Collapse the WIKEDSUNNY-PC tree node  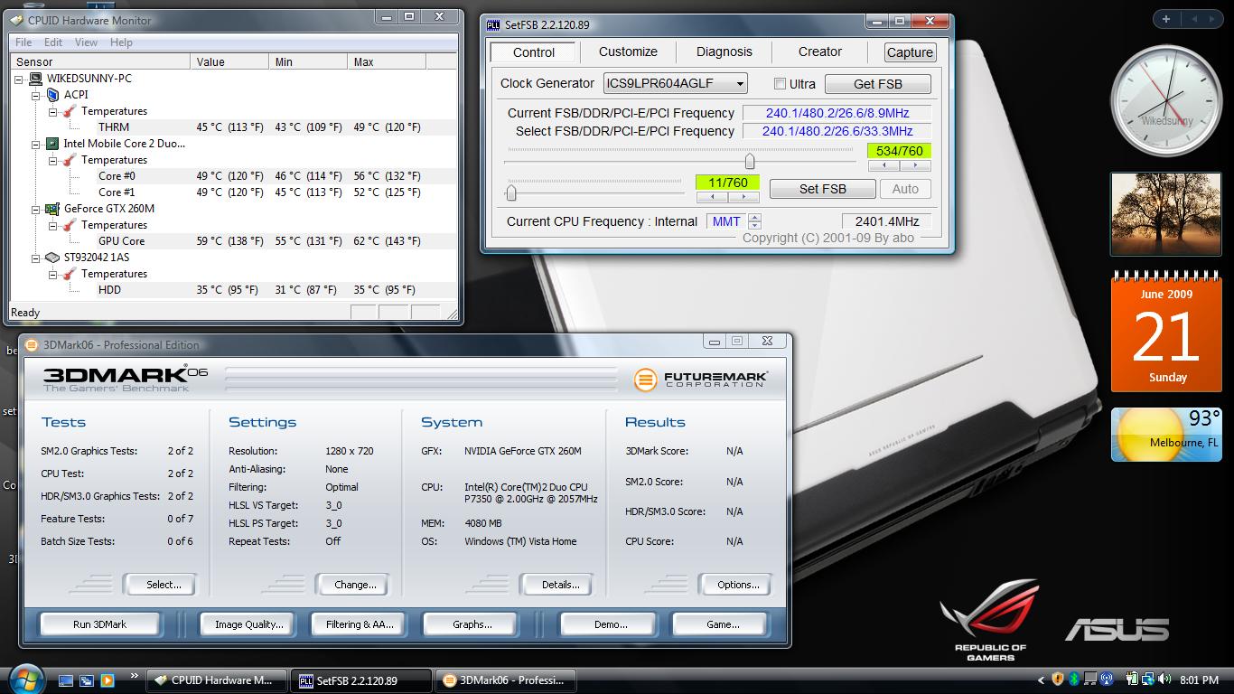coord(20,79)
